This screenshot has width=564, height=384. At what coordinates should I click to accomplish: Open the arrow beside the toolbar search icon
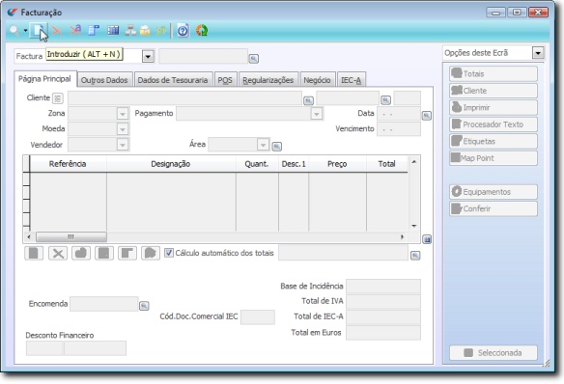coord(25,31)
